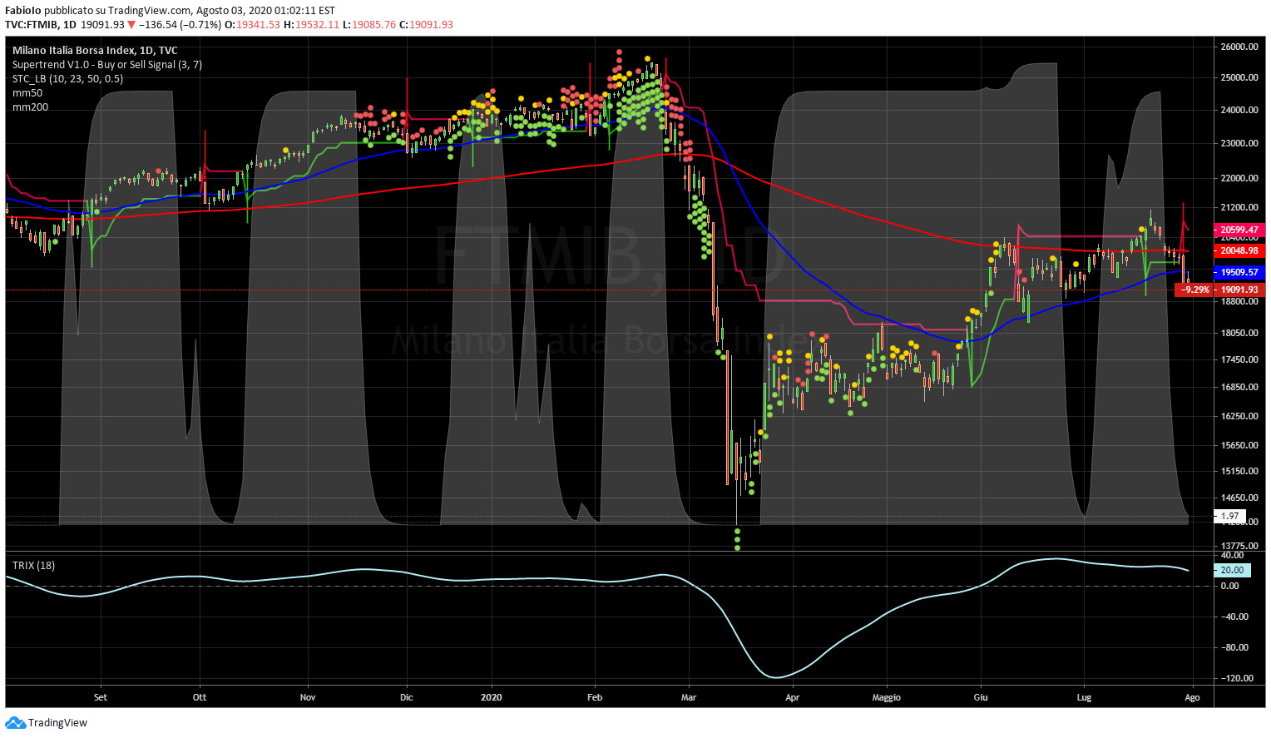Screen dimensions: 1271x738
Task: Select the 'STC_LB (10, 23, 50, 0.5)' indicator legend
Action: click(x=67, y=79)
